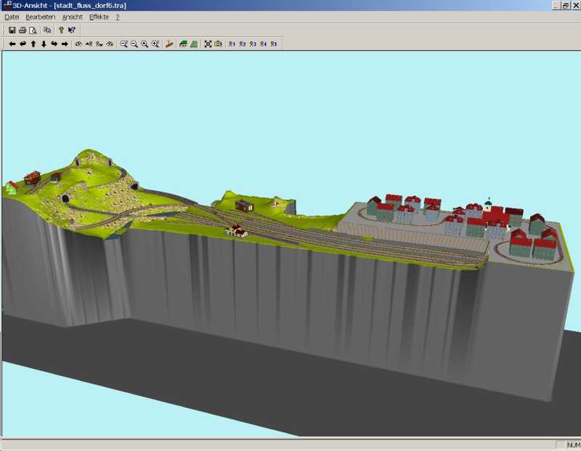The width and height of the screenshot is (581, 451).
Task: Activate the context help arrow-question icon
Action: [x=72, y=30]
